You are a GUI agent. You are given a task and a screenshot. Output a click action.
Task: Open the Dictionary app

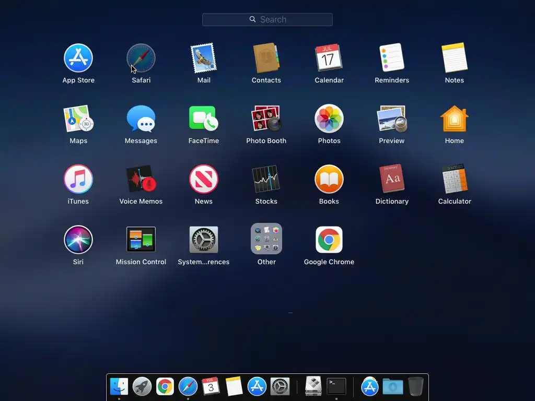coord(392,179)
